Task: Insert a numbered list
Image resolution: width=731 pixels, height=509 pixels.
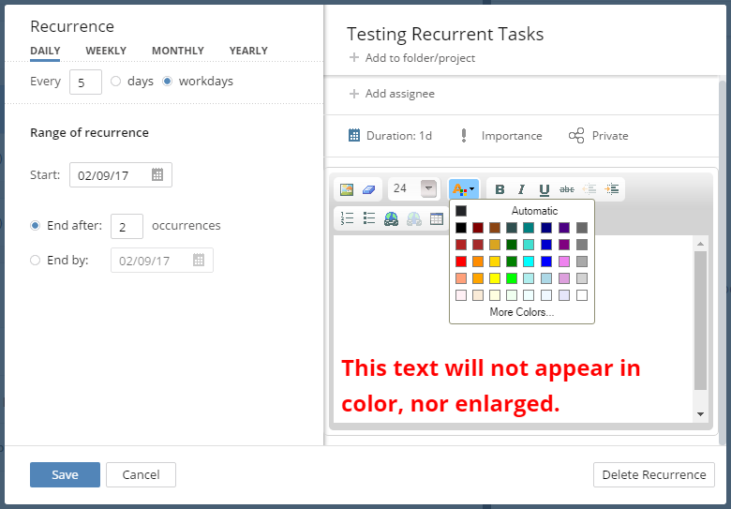Action: coord(347,218)
